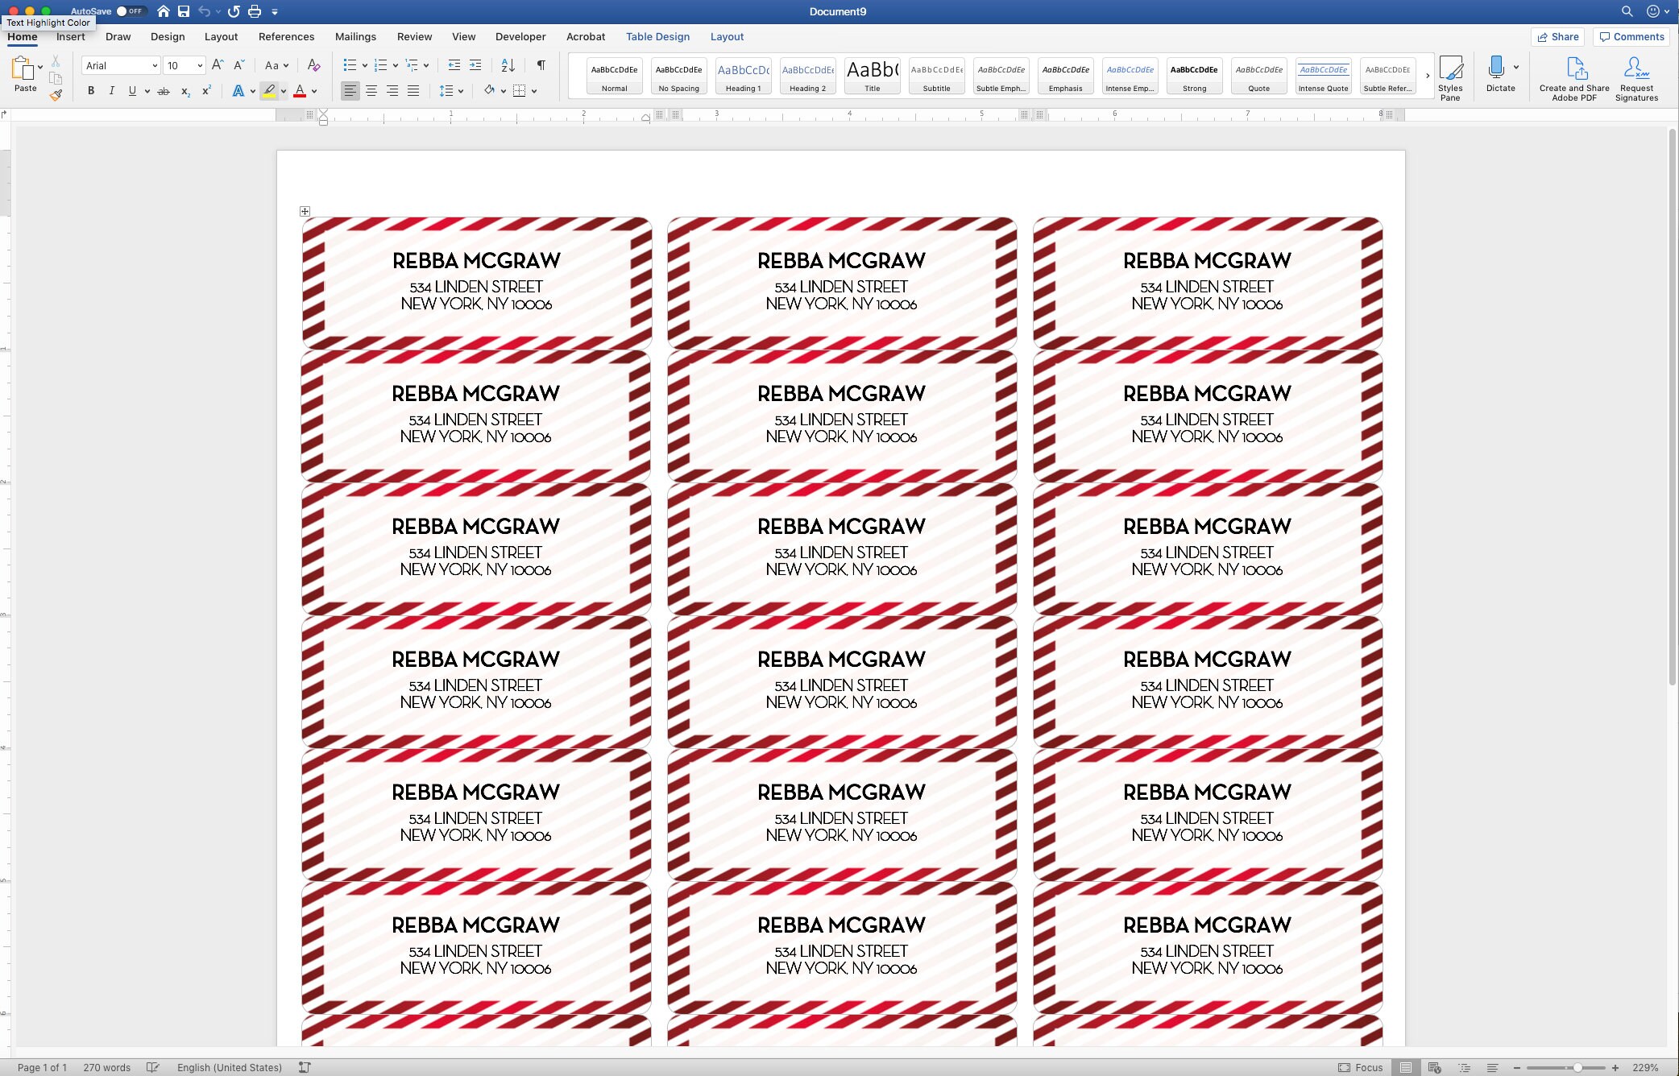
Task: Expand the line spacing options
Action: [459, 91]
